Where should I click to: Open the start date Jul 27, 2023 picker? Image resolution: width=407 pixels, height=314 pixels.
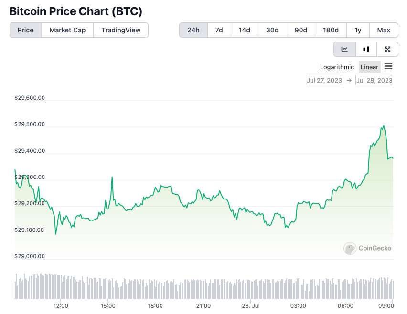[x=324, y=80]
